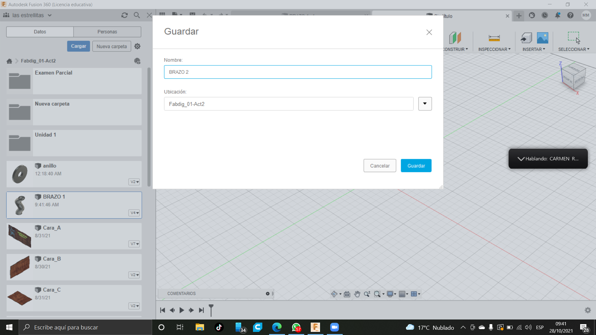Click the Cancelar button
Image resolution: width=596 pixels, height=335 pixels.
click(x=380, y=166)
